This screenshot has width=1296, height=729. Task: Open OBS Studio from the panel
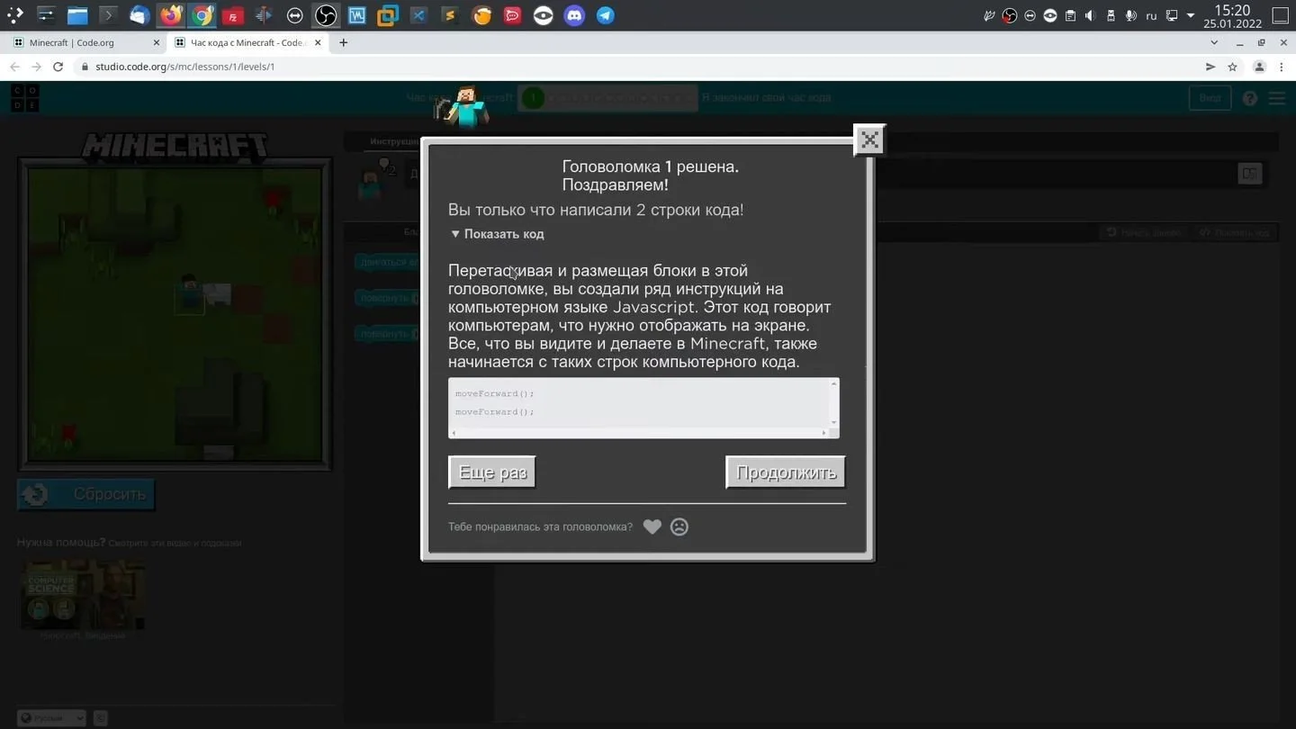[326, 15]
